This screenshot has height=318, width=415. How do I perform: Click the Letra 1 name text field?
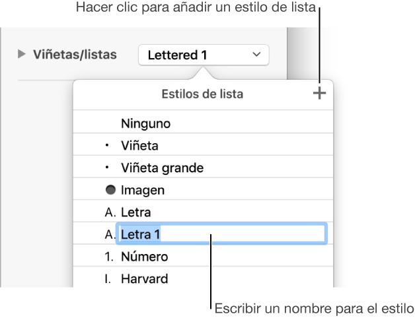tap(221, 234)
